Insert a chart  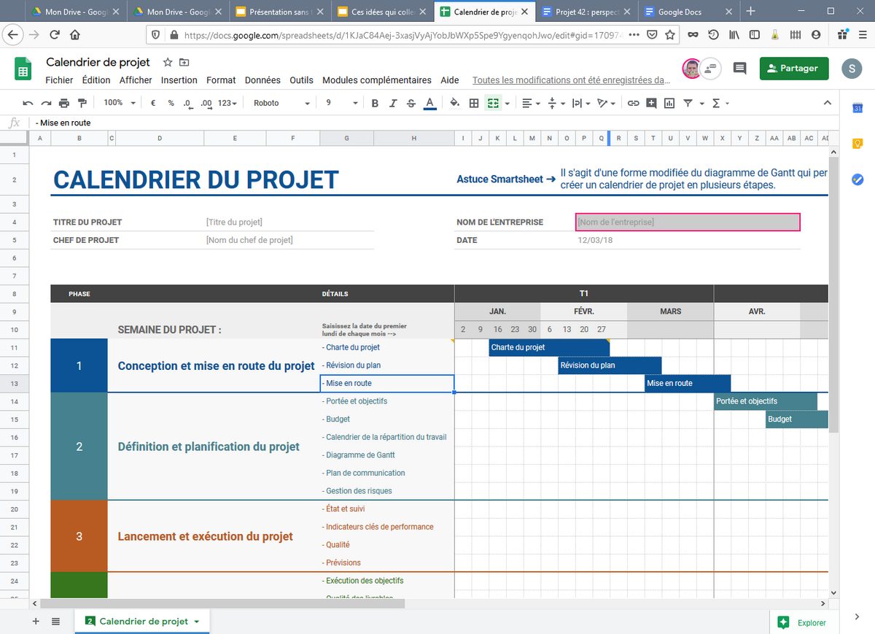click(x=669, y=103)
